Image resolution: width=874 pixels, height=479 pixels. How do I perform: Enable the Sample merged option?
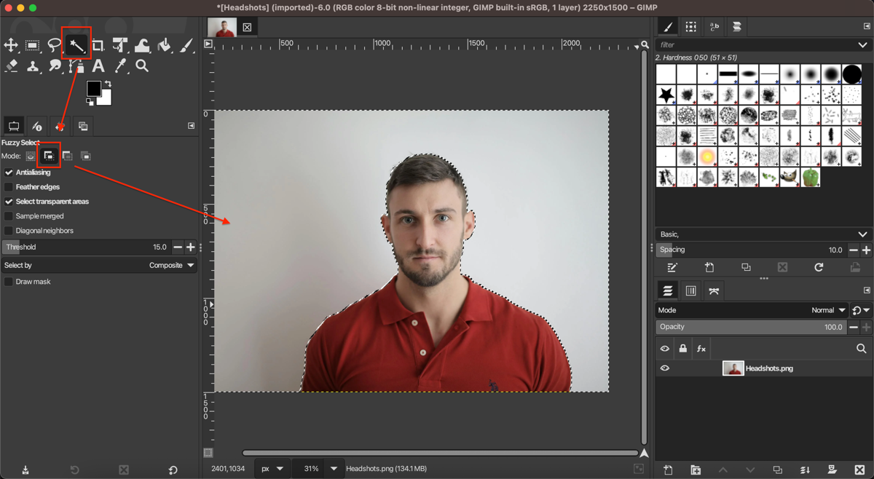10,216
